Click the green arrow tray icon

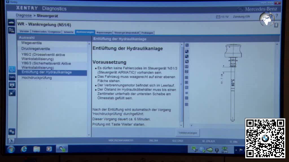tap(210, 150)
